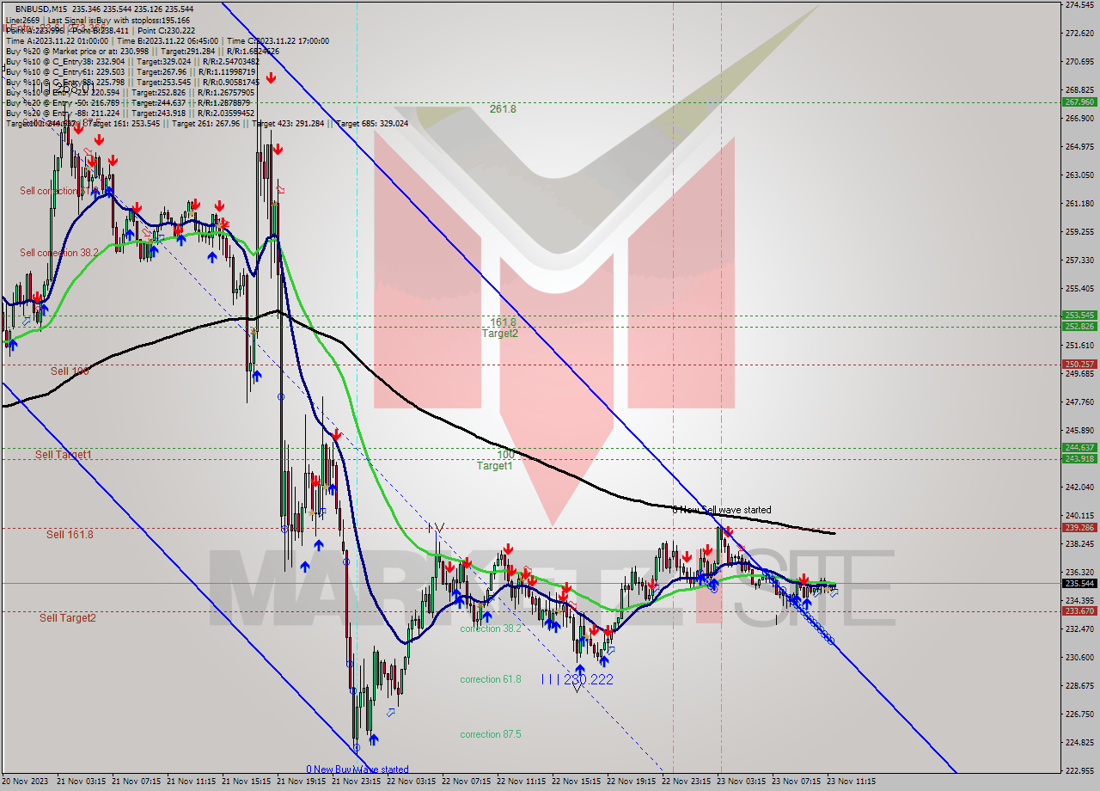
Task: Click the 267.960 green price tag
Action: (1079, 101)
